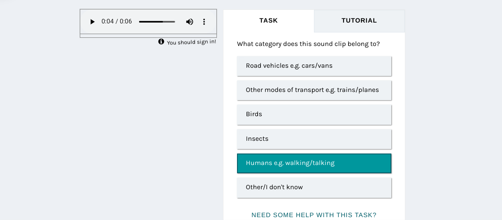Open audio player more options menu
The width and height of the screenshot is (502, 220).
tap(204, 22)
